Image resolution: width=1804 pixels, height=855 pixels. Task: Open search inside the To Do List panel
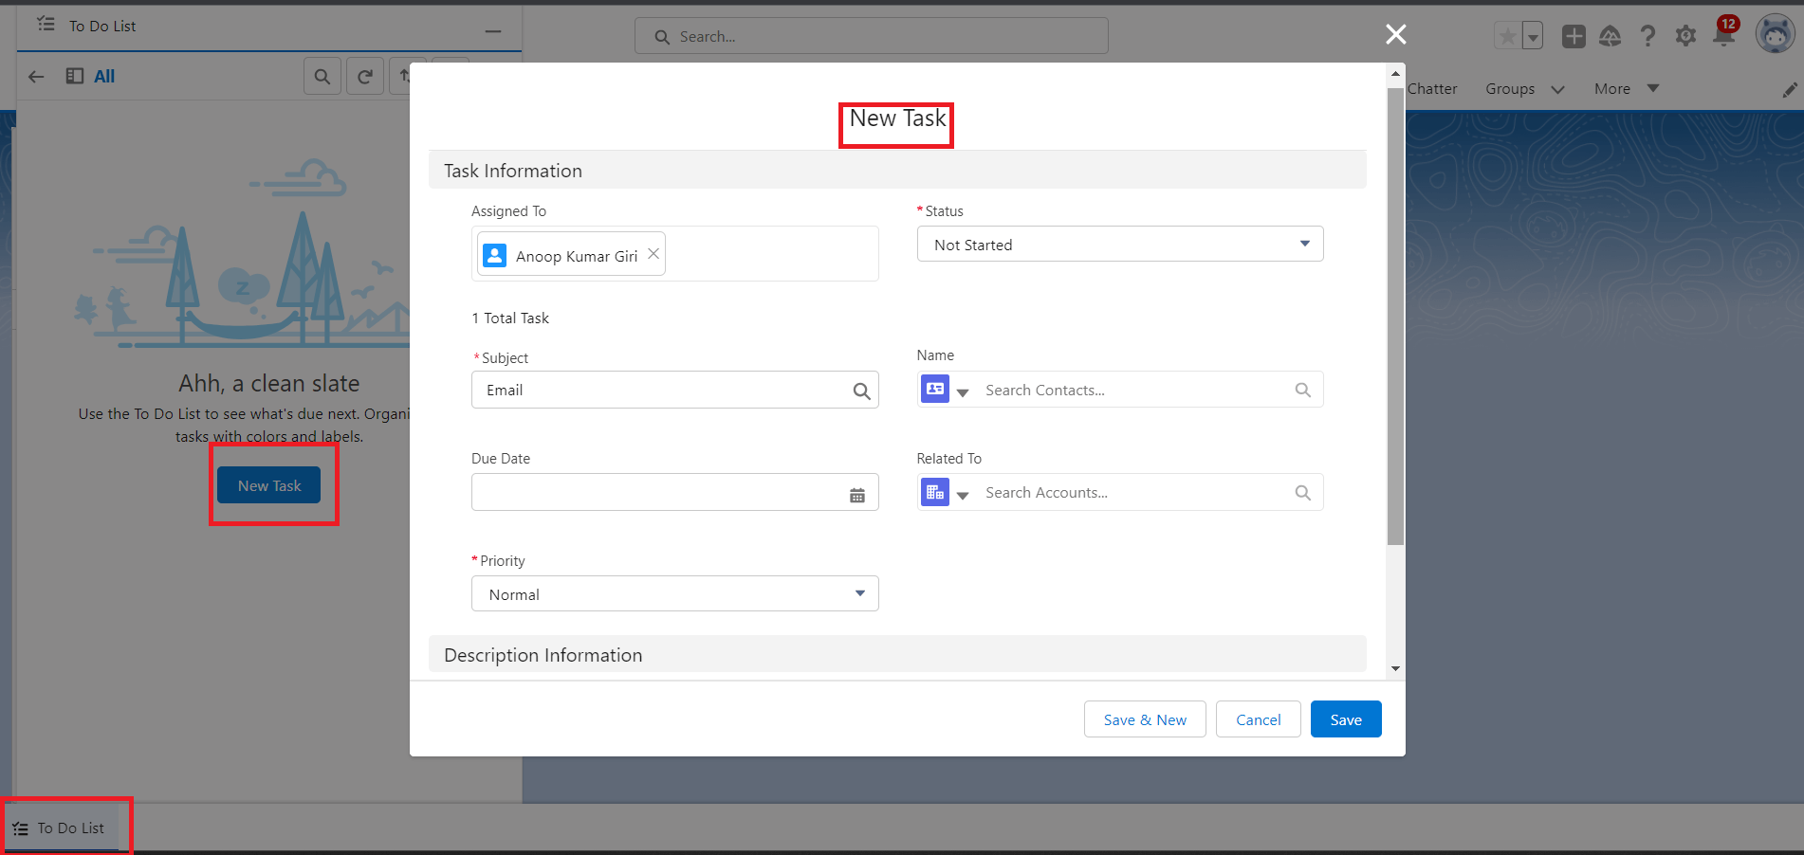click(322, 76)
